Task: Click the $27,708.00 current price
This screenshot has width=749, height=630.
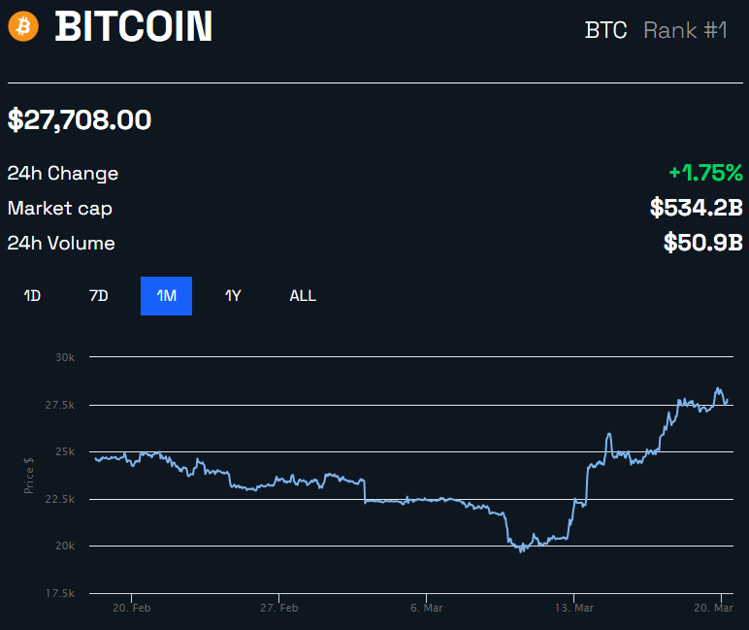Action: click(80, 120)
